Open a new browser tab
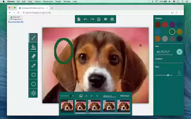This screenshot has height=119, width=191. [52, 8]
